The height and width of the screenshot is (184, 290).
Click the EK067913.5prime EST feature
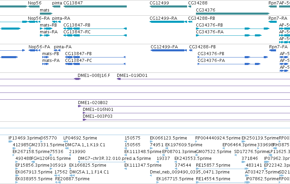(x=17, y=175)
